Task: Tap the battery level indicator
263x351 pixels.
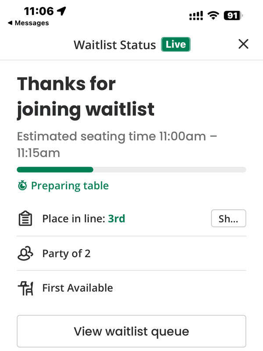Action: click(233, 16)
